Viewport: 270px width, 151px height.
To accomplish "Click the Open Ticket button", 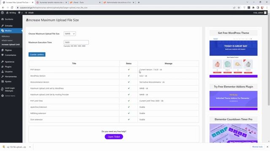I will click(114, 137).
